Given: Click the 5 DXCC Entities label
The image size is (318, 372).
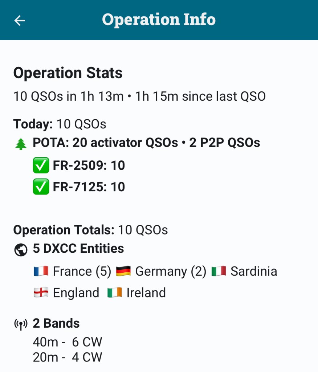Looking at the screenshot, I should pos(78,249).
